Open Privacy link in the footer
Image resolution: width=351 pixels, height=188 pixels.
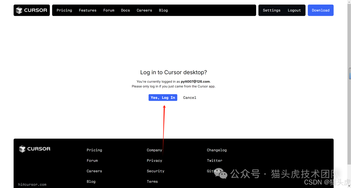click(x=154, y=160)
